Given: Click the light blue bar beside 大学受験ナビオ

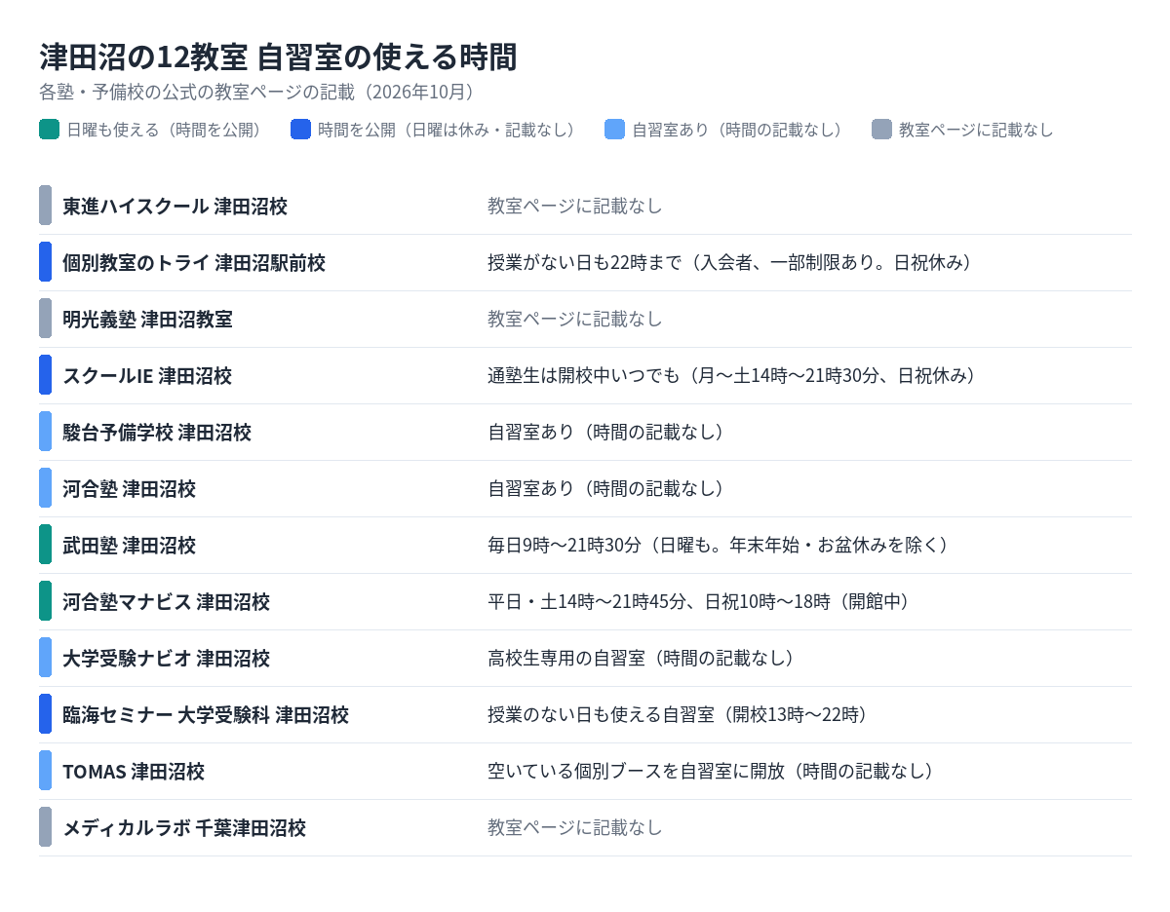Looking at the screenshot, I should (x=45, y=658).
